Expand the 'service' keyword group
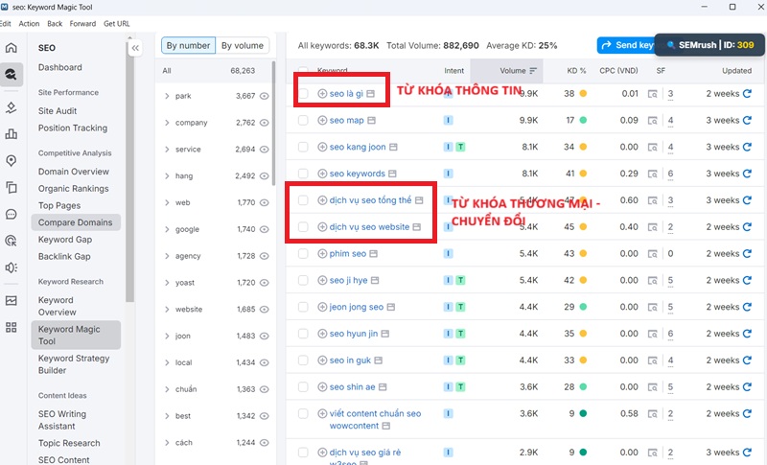The height and width of the screenshot is (465, 767). [x=167, y=150]
